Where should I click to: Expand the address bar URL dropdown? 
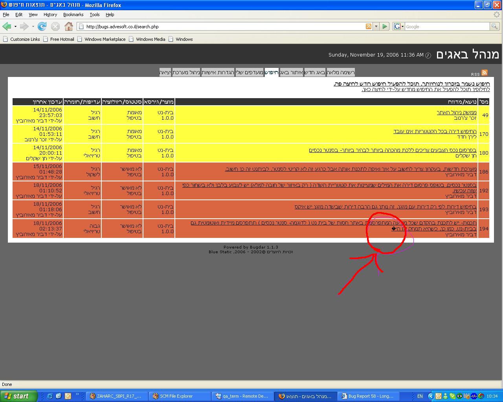tap(376, 26)
